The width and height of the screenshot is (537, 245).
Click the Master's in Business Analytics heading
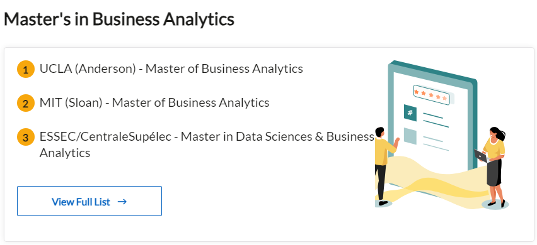tap(119, 19)
